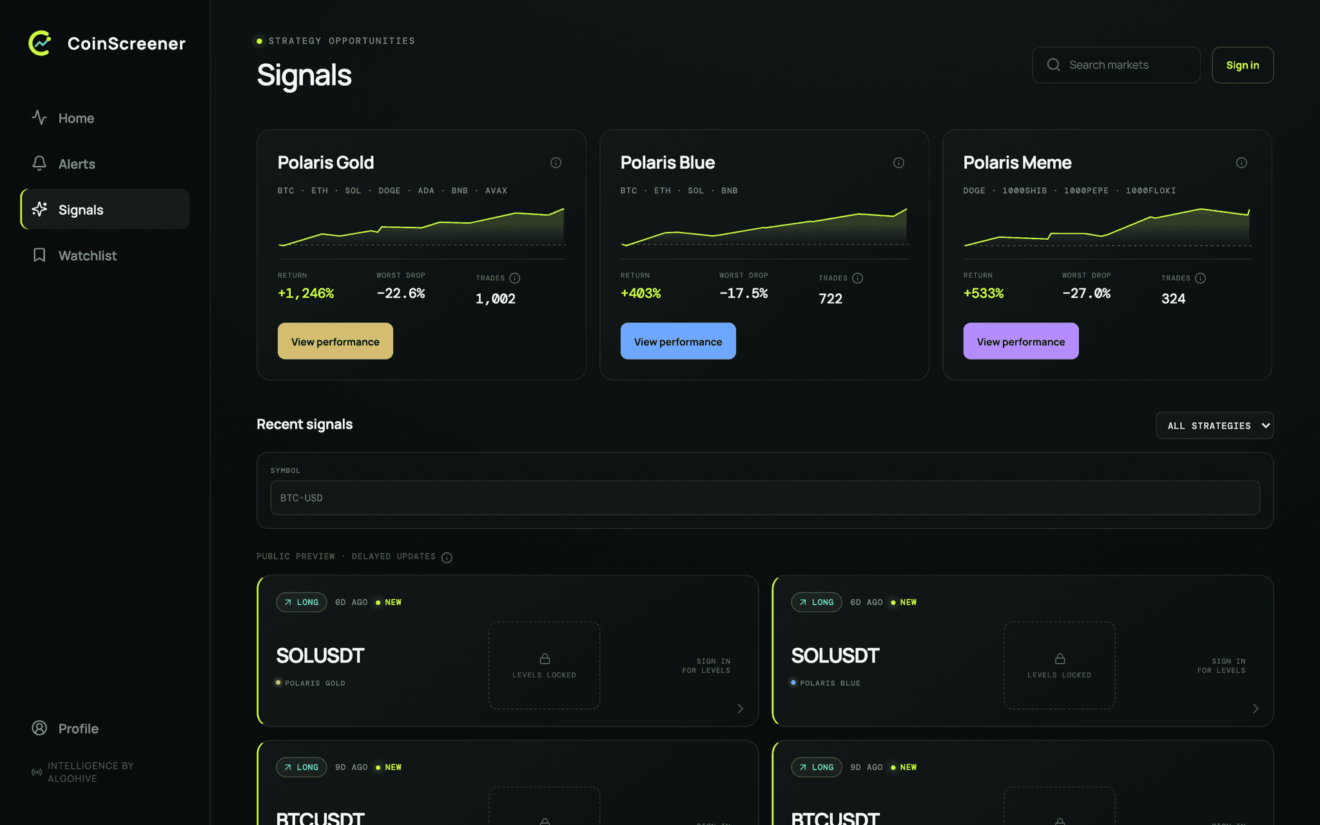The image size is (1320, 825).
Task: Click the Trades info icon on Polaris Meme
Action: coord(1200,278)
